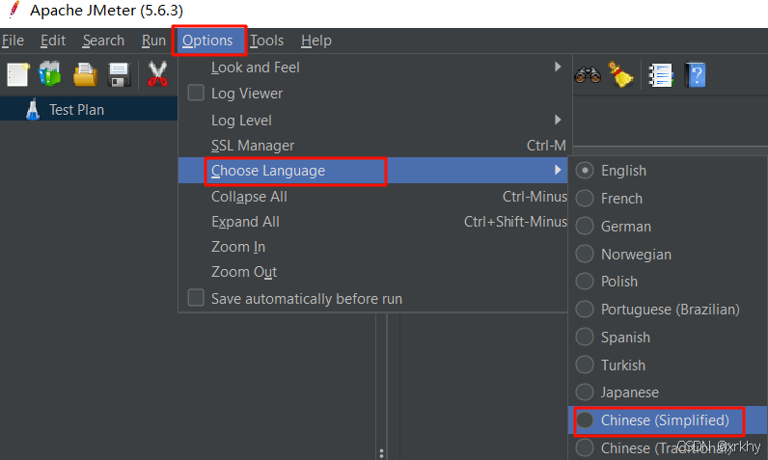Expand the Look and Feel submenu
This screenshot has height=460, width=768.
tap(372, 68)
